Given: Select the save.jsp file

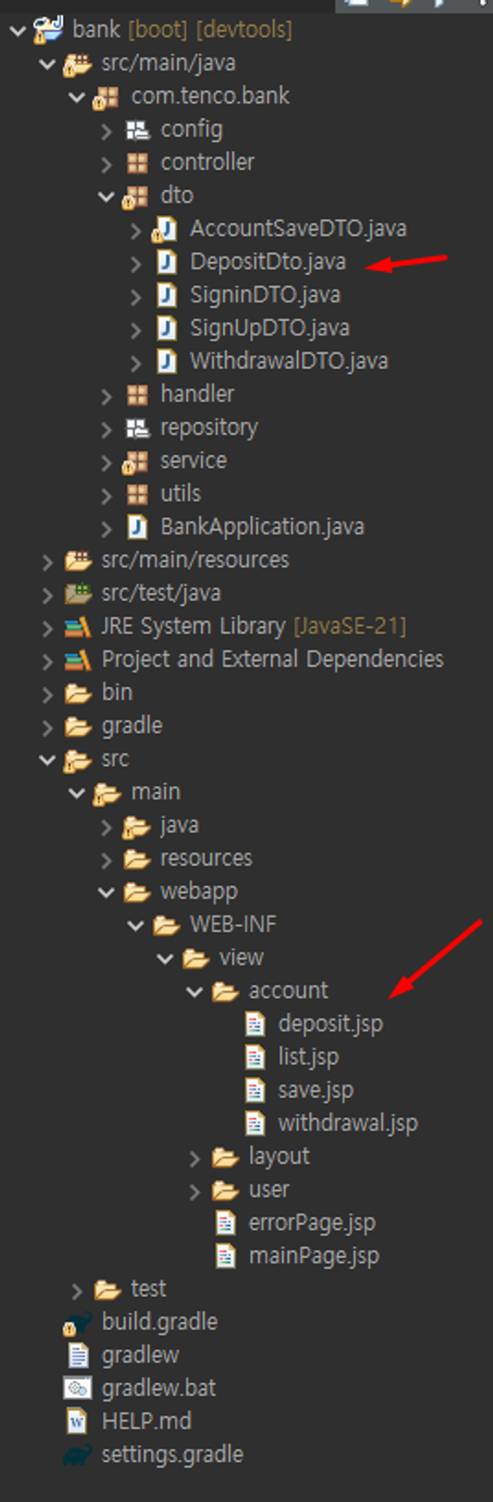Looking at the screenshot, I should pos(315,1090).
